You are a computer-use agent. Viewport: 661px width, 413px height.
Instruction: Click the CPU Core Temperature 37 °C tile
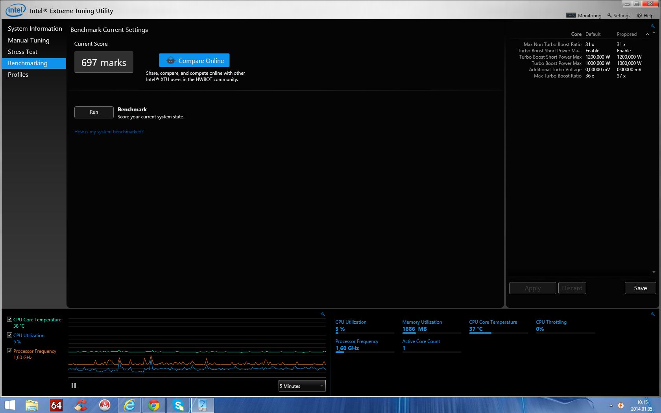pyautogui.click(x=499, y=326)
